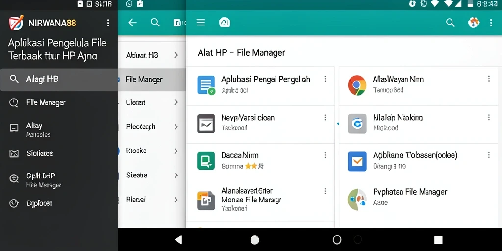Open options for Nlalab Nlakirio
This screenshot has width=502, height=251.
pyautogui.click(x=489, y=118)
